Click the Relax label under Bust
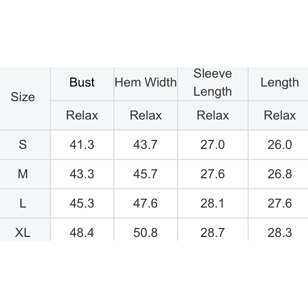The width and height of the screenshot is (308, 308). point(82,115)
